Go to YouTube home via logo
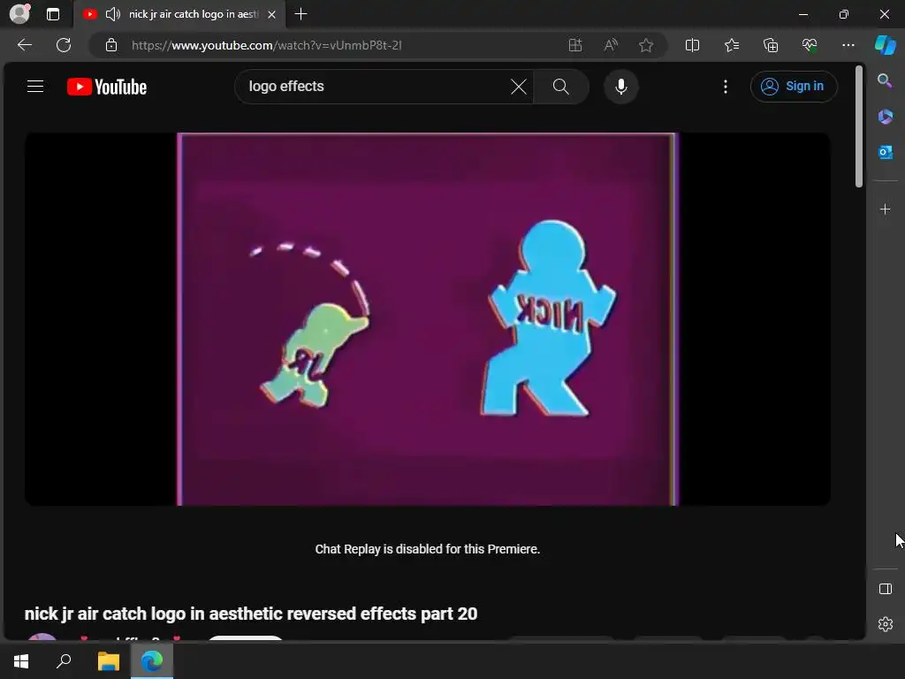This screenshot has width=905, height=679. pyautogui.click(x=107, y=87)
